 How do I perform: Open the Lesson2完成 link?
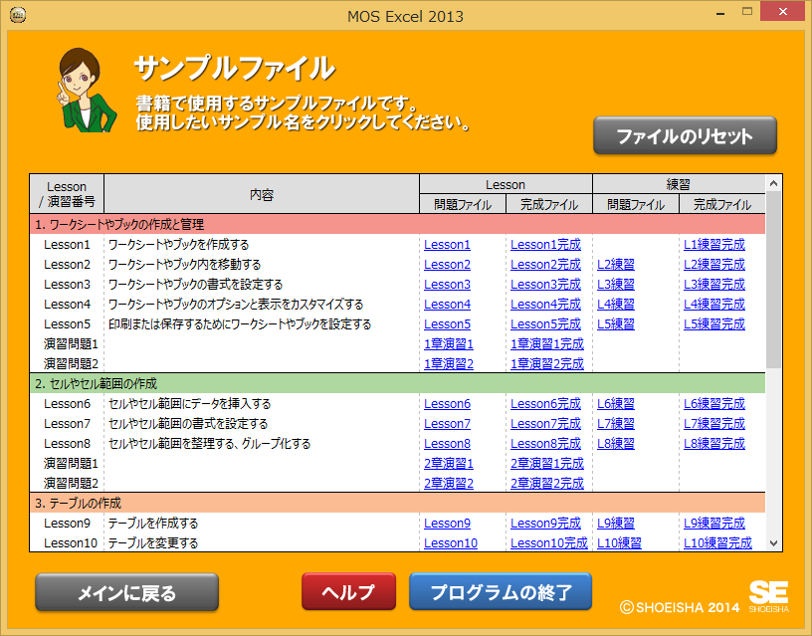coord(545,264)
